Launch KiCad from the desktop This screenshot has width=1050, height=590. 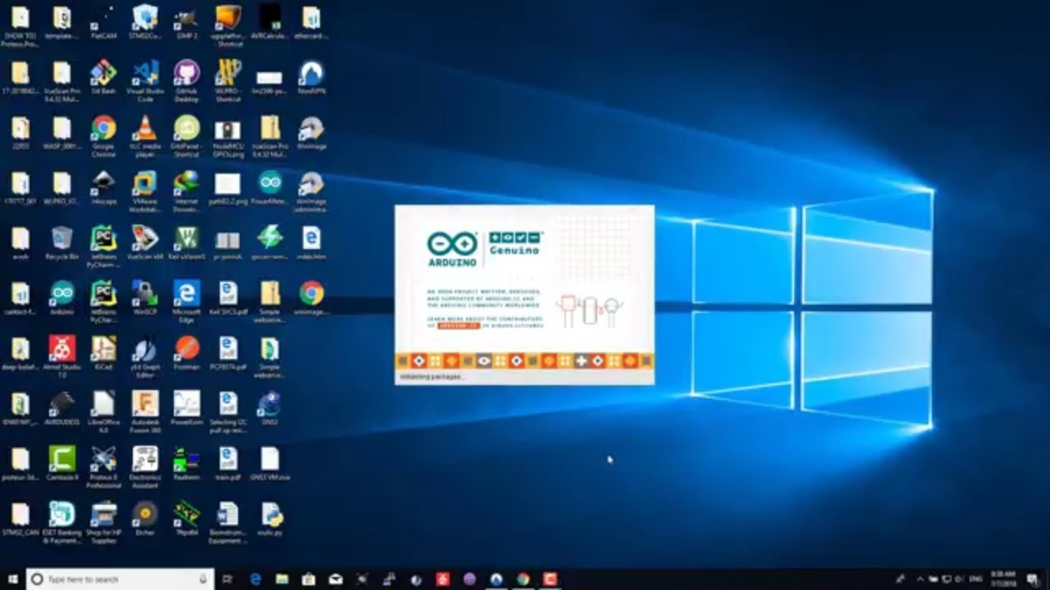[x=103, y=355]
